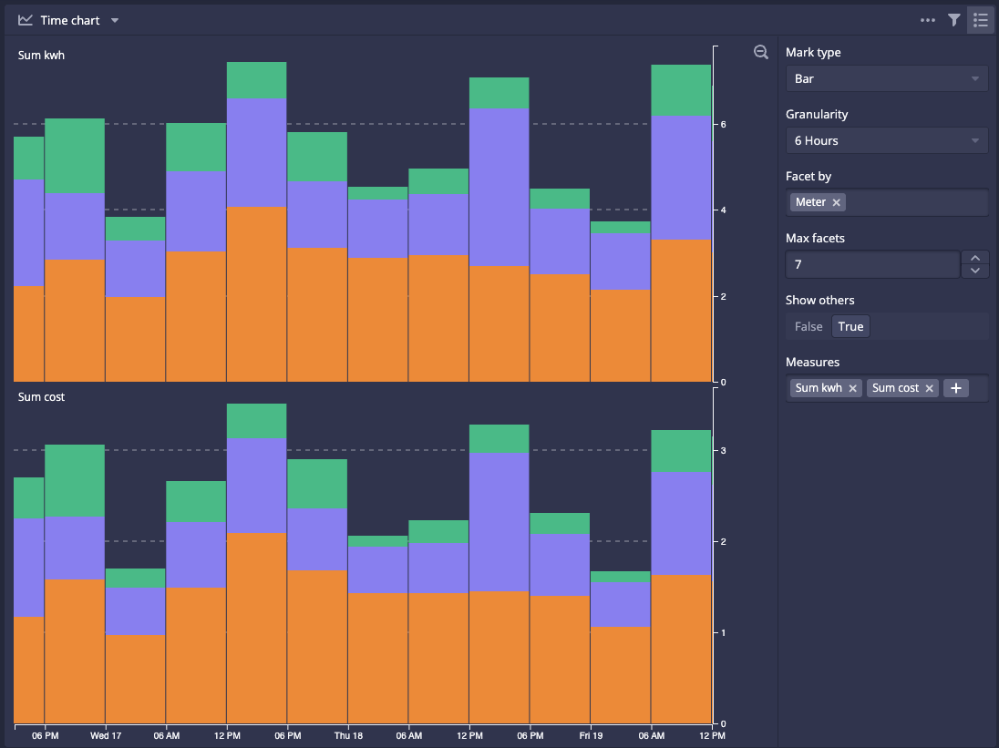
Task: Click the Max facets input field
Action: 872,264
